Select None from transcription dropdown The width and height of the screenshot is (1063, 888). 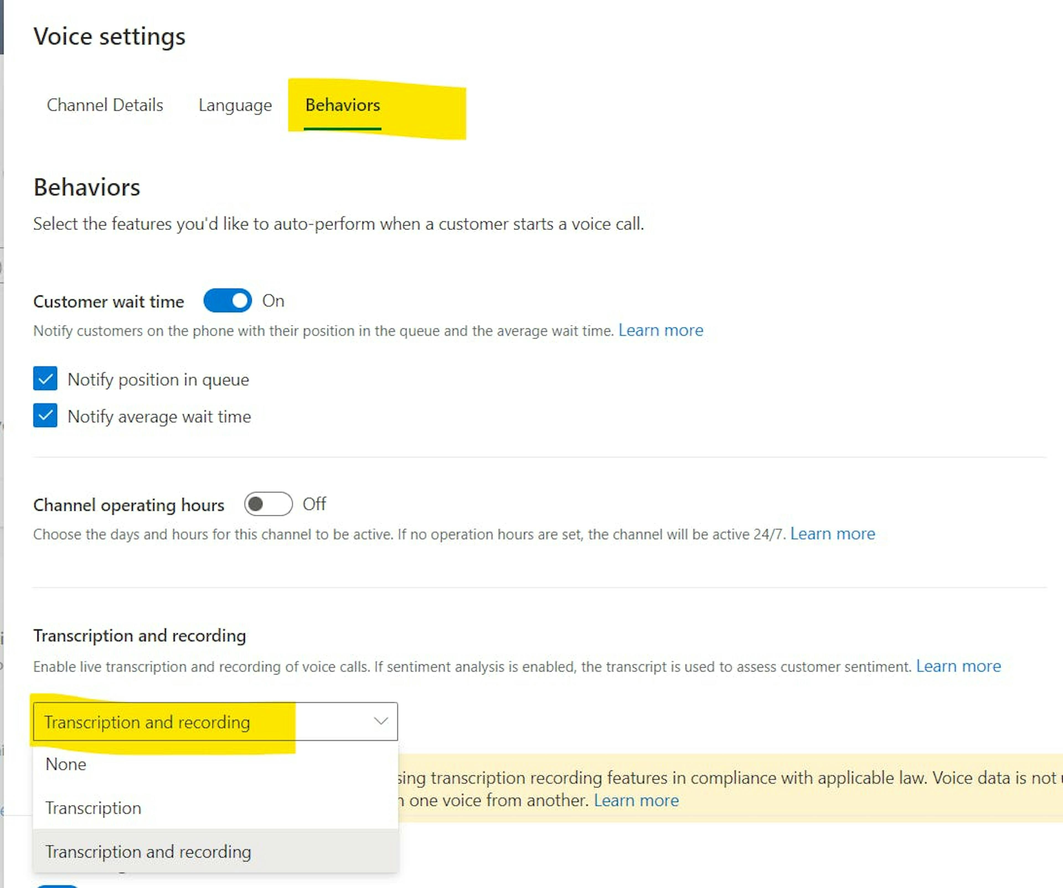66,764
